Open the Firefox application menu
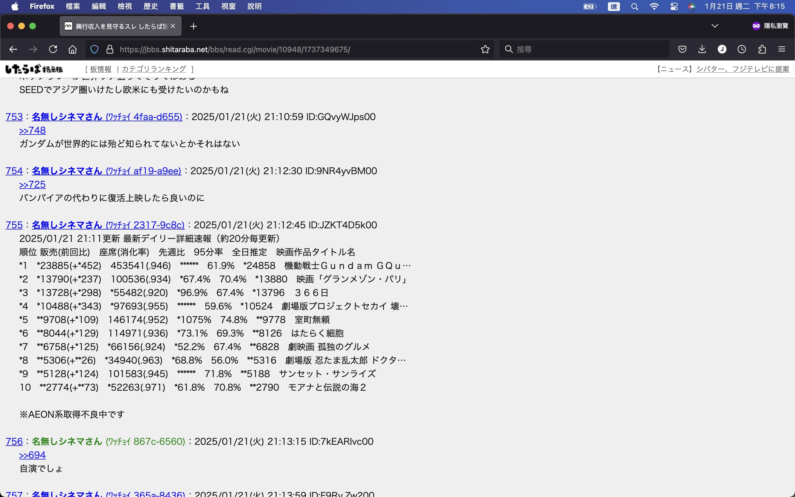 [x=42, y=7]
